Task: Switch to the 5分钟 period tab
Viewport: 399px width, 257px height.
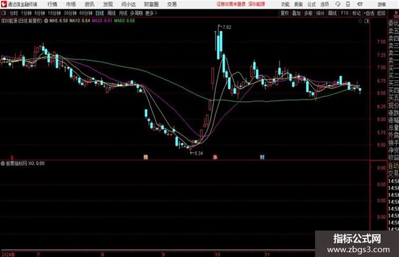Action: pos(39,13)
